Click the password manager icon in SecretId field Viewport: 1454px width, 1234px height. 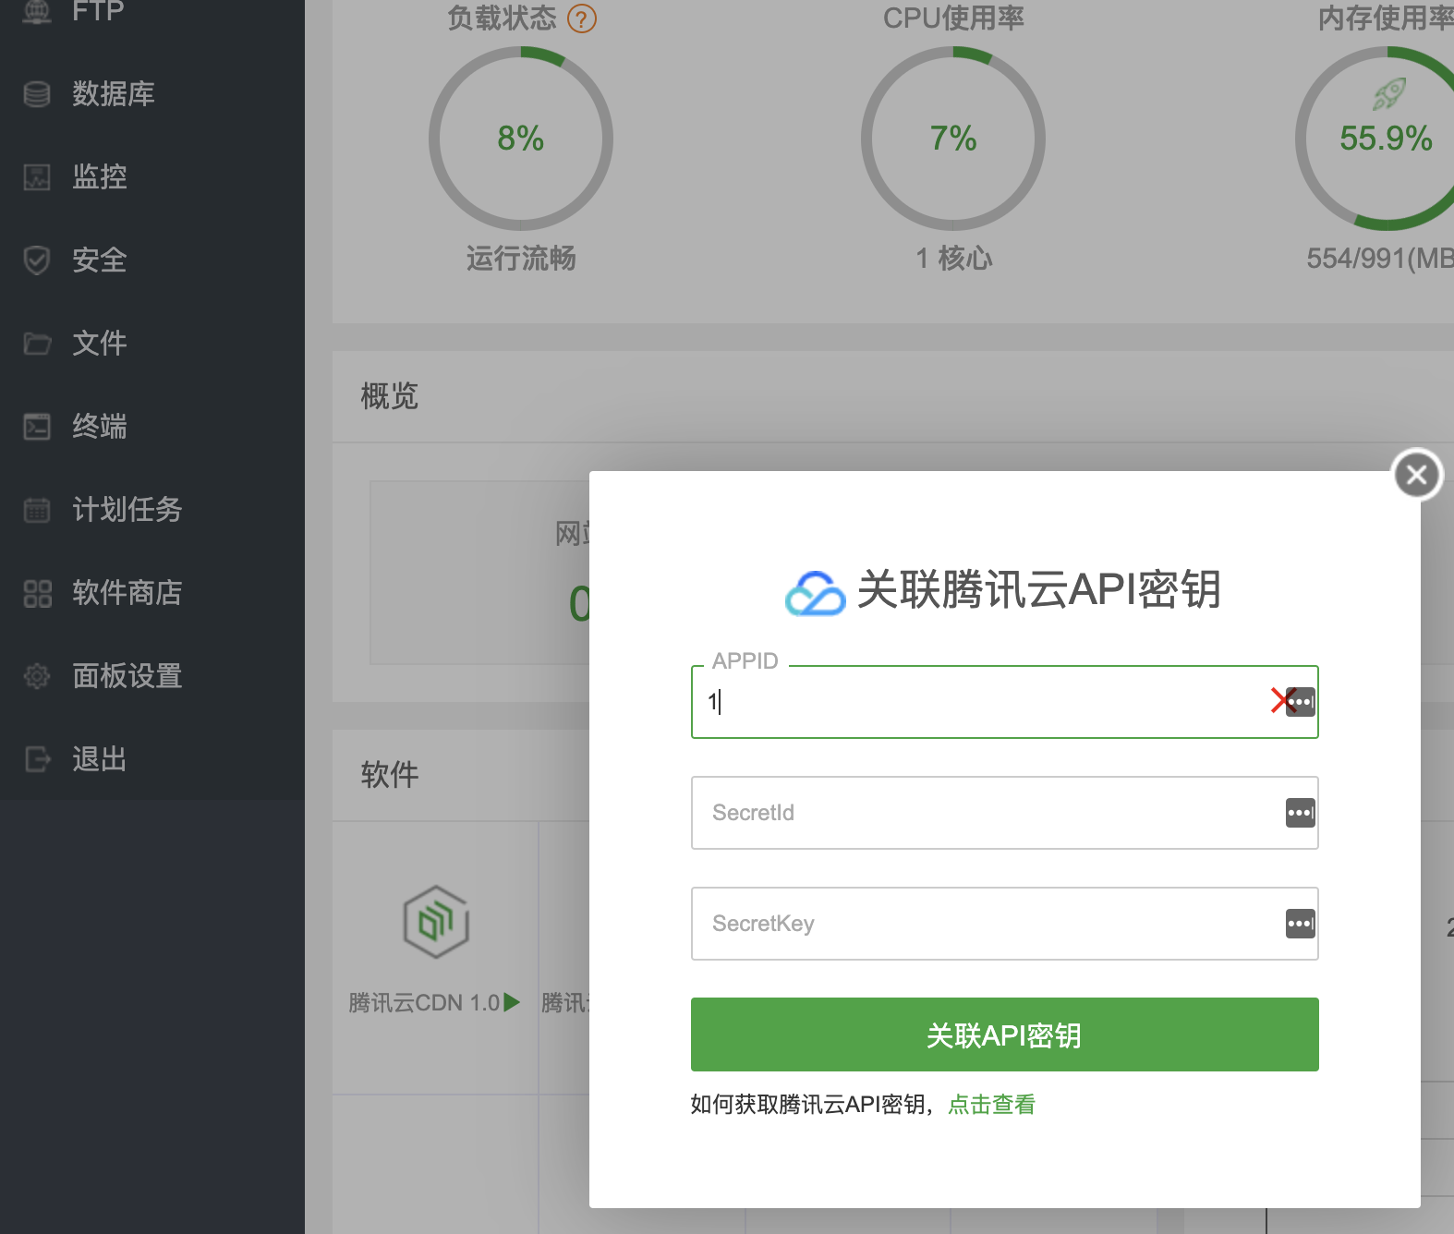[x=1300, y=813]
